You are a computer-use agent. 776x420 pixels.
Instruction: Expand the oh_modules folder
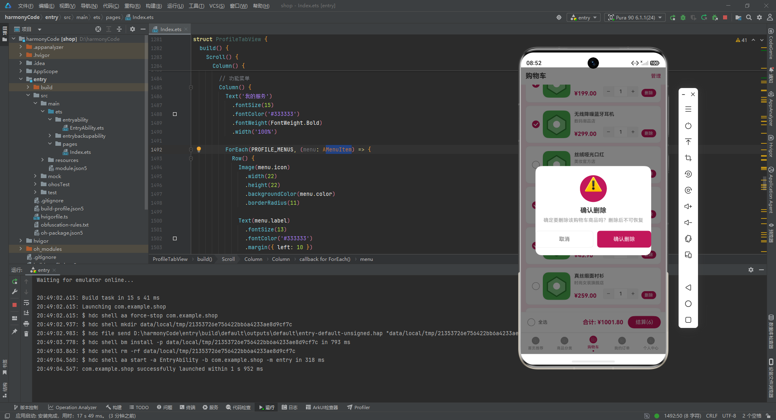click(x=21, y=249)
